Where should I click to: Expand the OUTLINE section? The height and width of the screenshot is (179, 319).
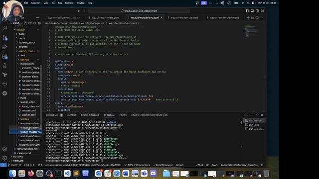coord(18,157)
